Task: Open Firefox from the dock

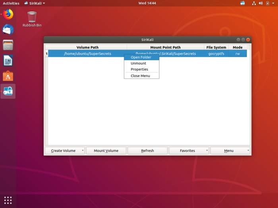Action: (8, 14)
